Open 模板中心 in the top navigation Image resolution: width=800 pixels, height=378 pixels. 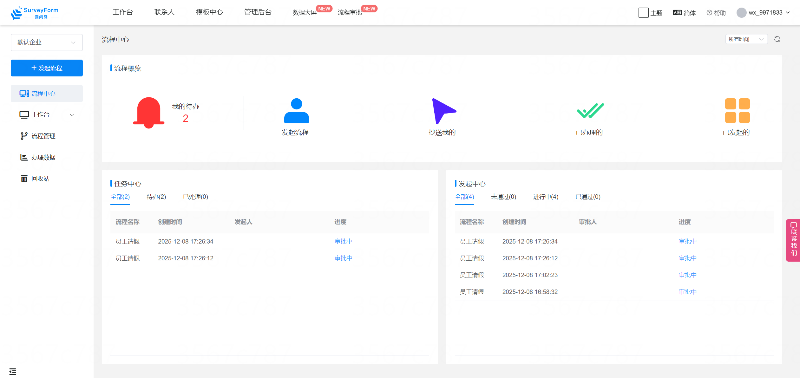pyautogui.click(x=209, y=12)
